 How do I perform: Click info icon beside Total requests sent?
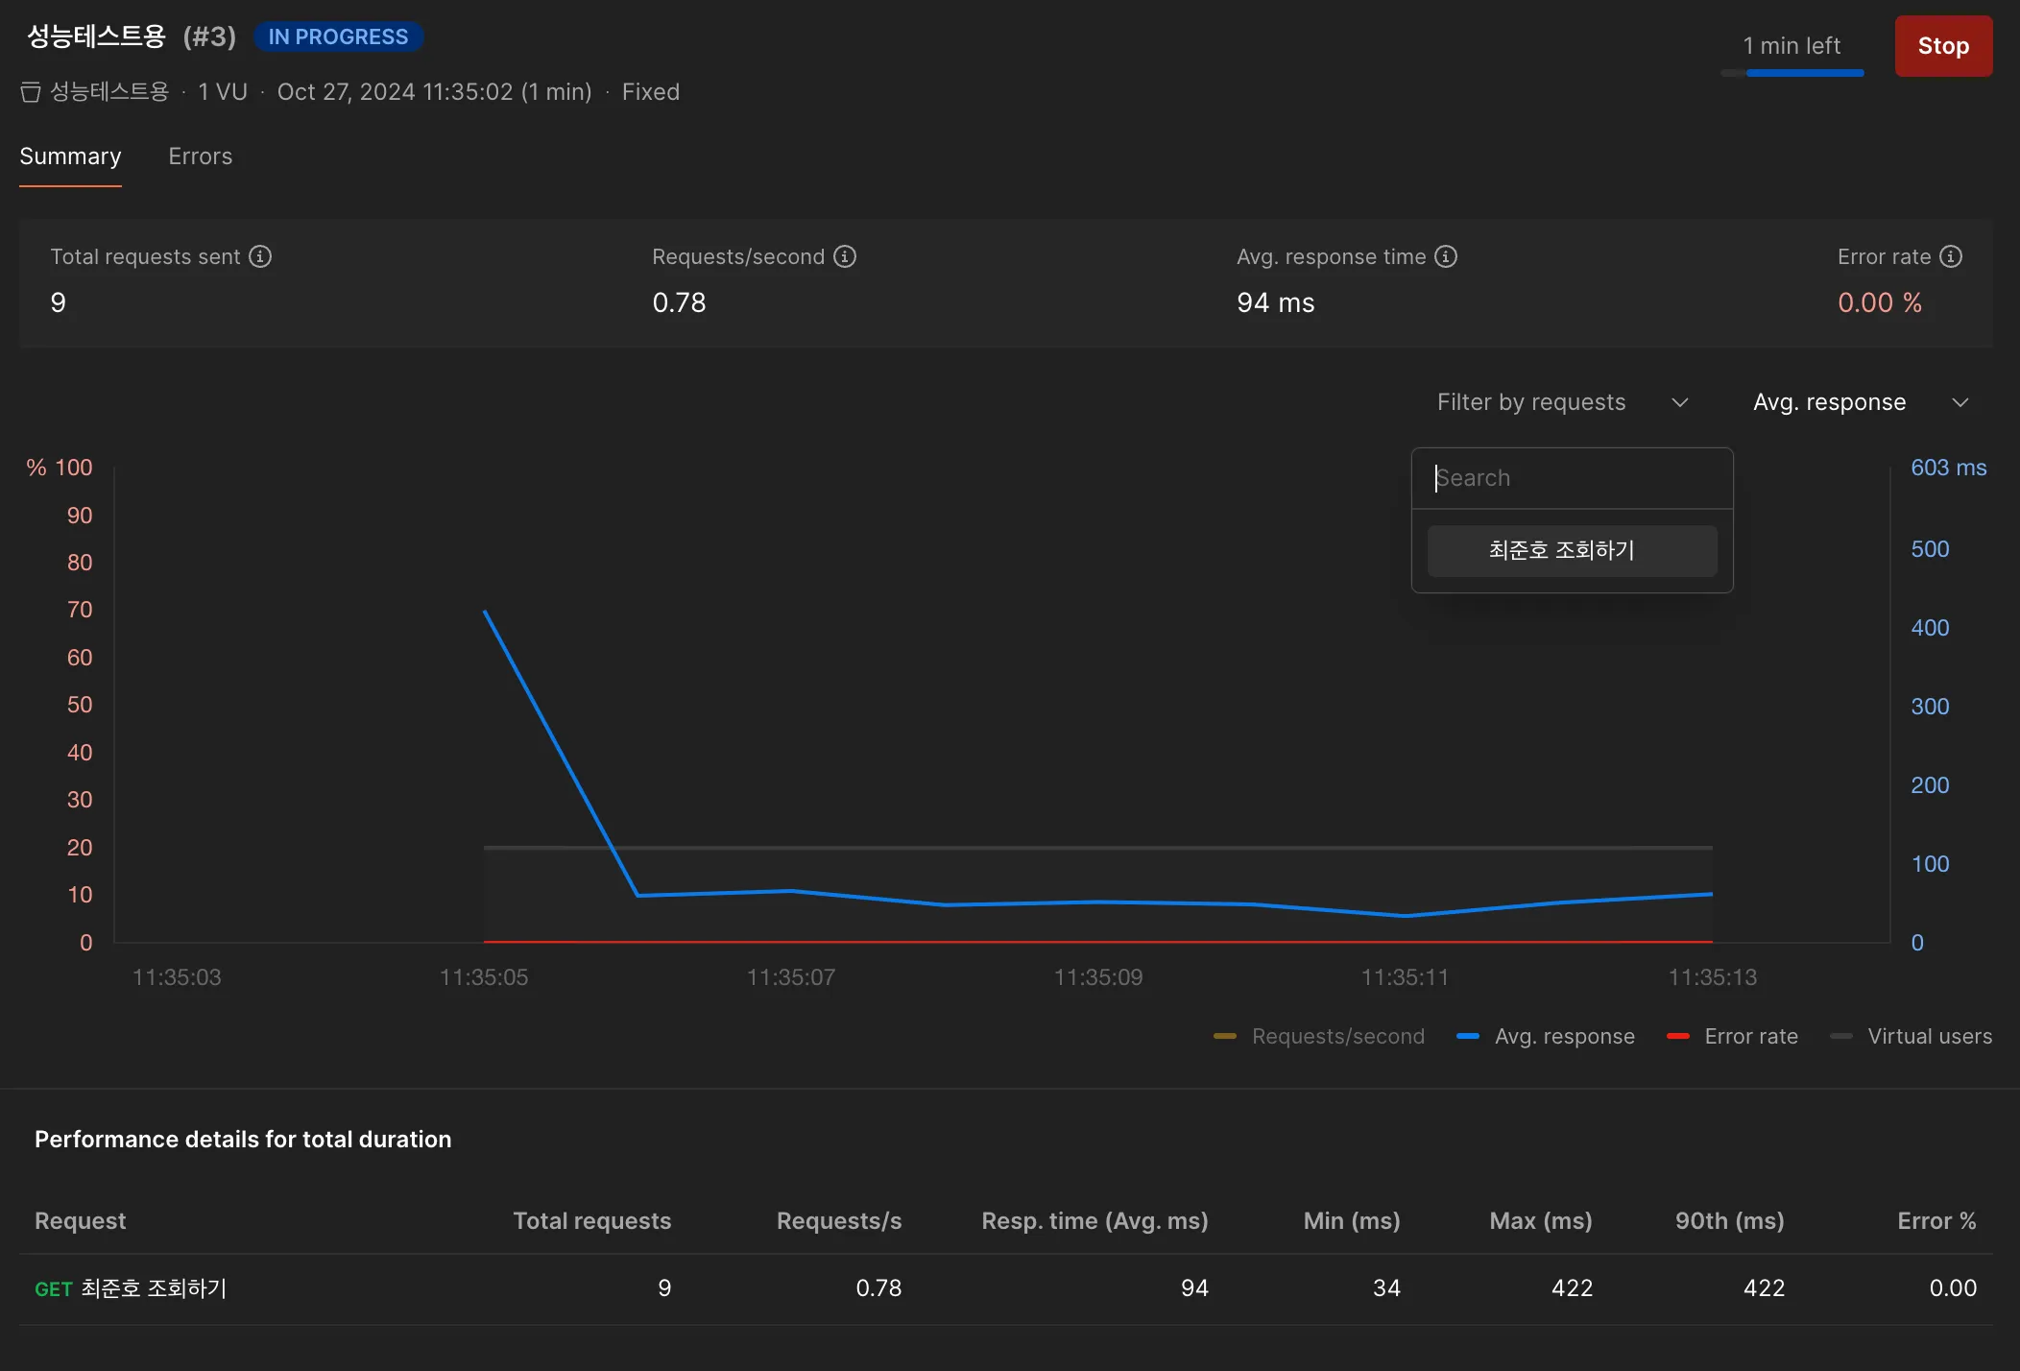click(x=260, y=256)
